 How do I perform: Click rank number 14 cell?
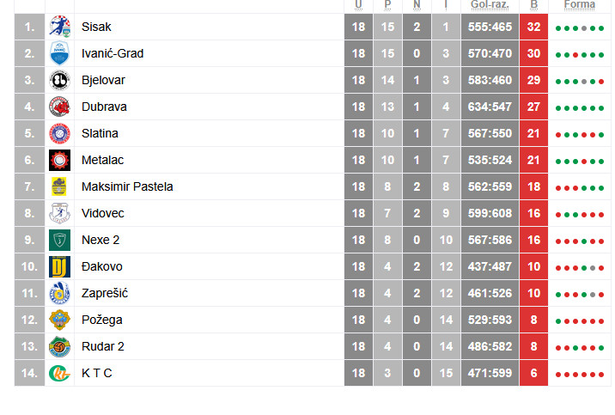click(x=30, y=373)
